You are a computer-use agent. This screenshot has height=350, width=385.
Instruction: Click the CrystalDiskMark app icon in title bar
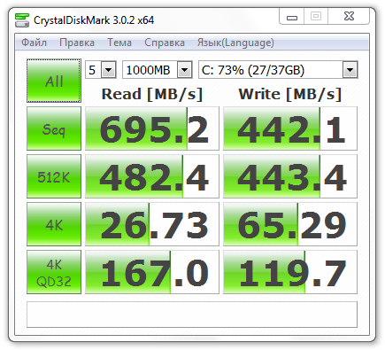[22, 20]
